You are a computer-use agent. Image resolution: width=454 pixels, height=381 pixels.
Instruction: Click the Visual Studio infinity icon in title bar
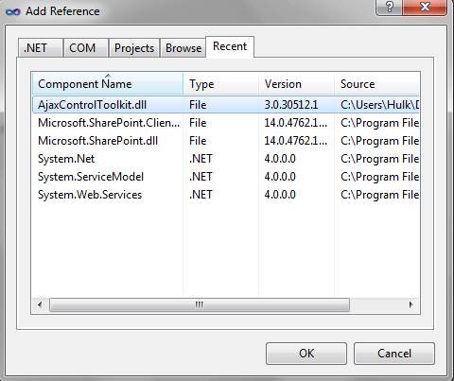(x=13, y=12)
